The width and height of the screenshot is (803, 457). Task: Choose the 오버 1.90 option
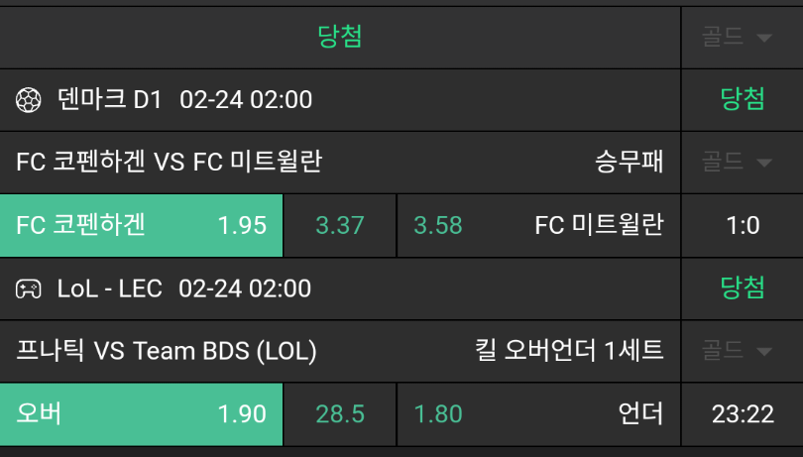pyautogui.click(x=142, y=414)
